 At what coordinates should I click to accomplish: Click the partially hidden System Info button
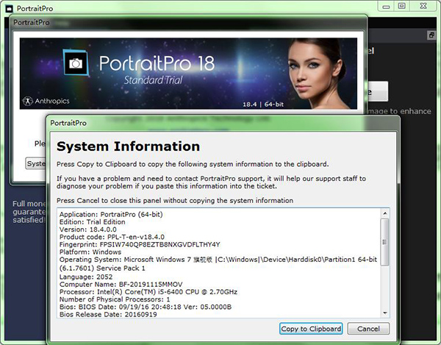[36, 163]
